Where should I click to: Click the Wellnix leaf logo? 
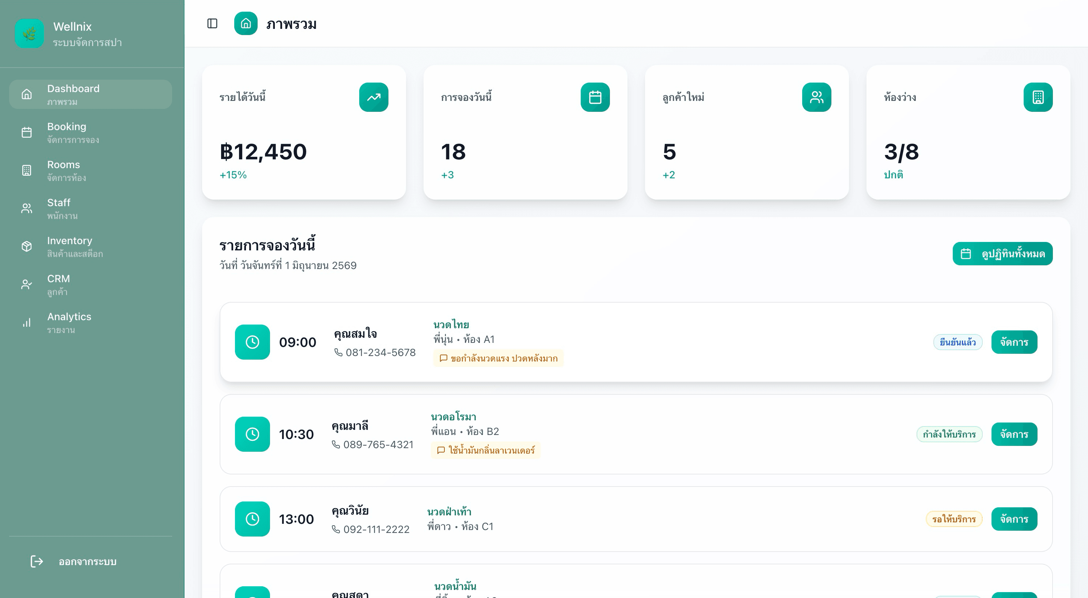pos(29,33)
